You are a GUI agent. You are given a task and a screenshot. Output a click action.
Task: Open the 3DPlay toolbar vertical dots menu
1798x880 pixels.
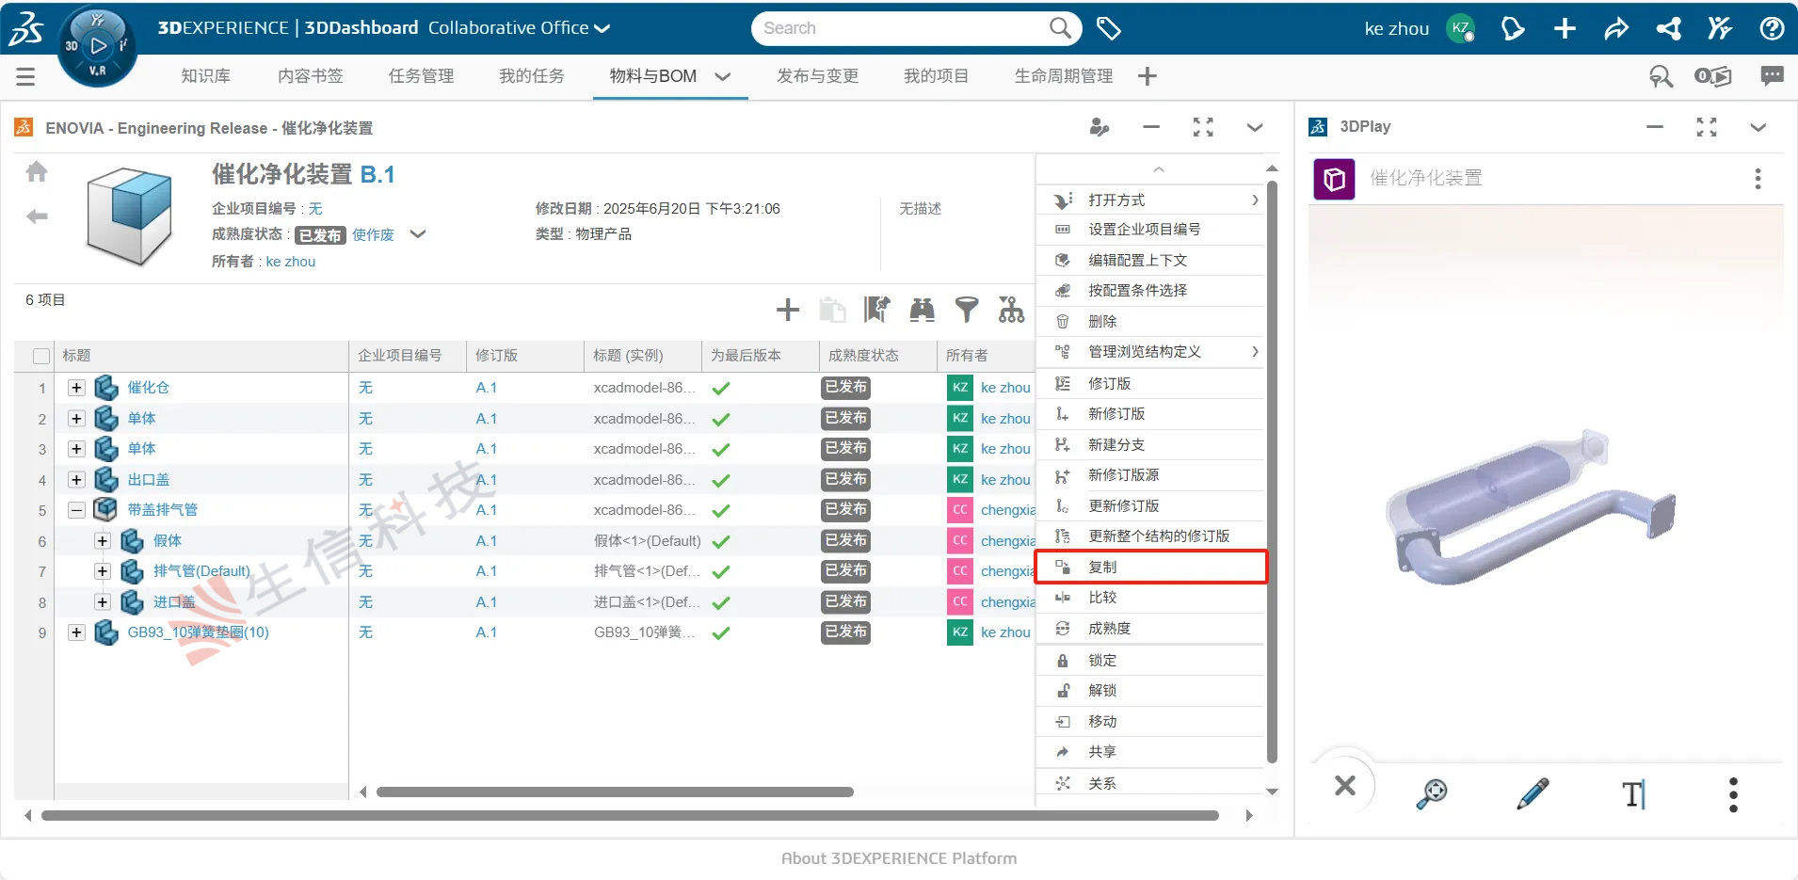tap(1733, 794)
